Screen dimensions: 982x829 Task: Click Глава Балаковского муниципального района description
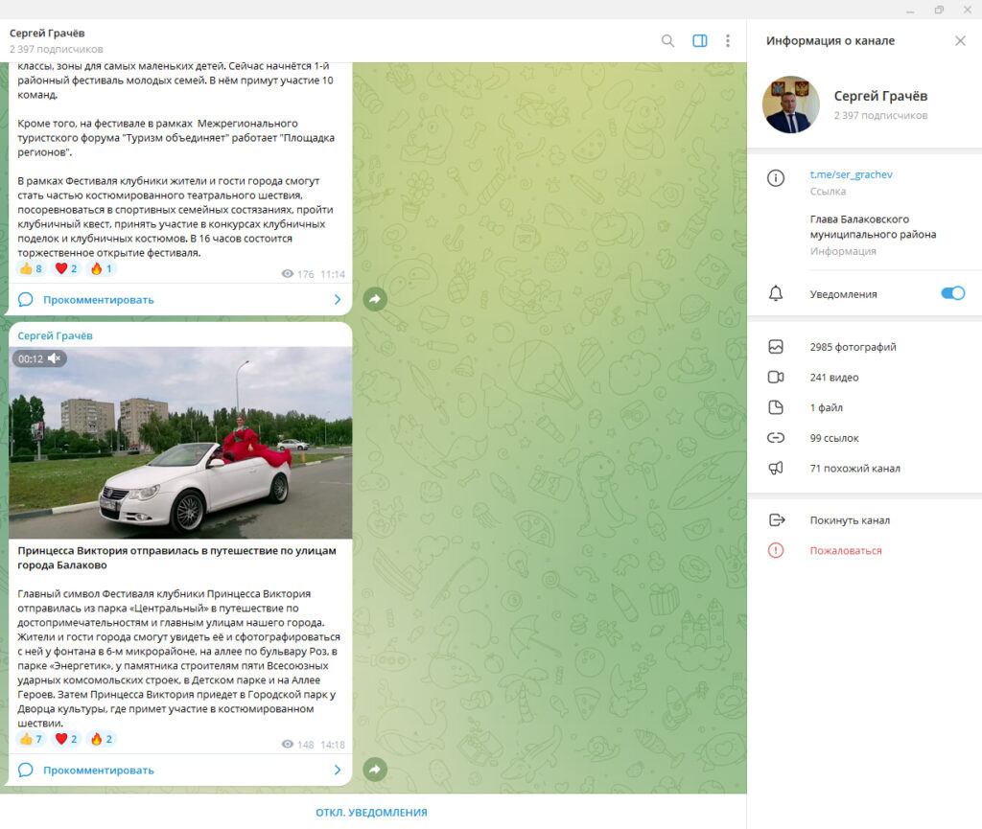(873, 226)
